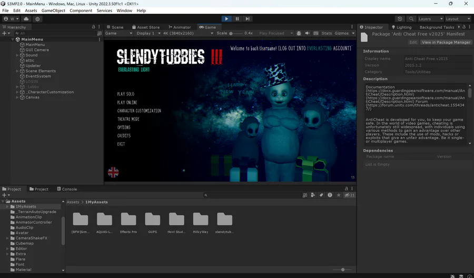Open the GameObject menu
This screenshot has width=474, height=278.
(x=54, y=11)
